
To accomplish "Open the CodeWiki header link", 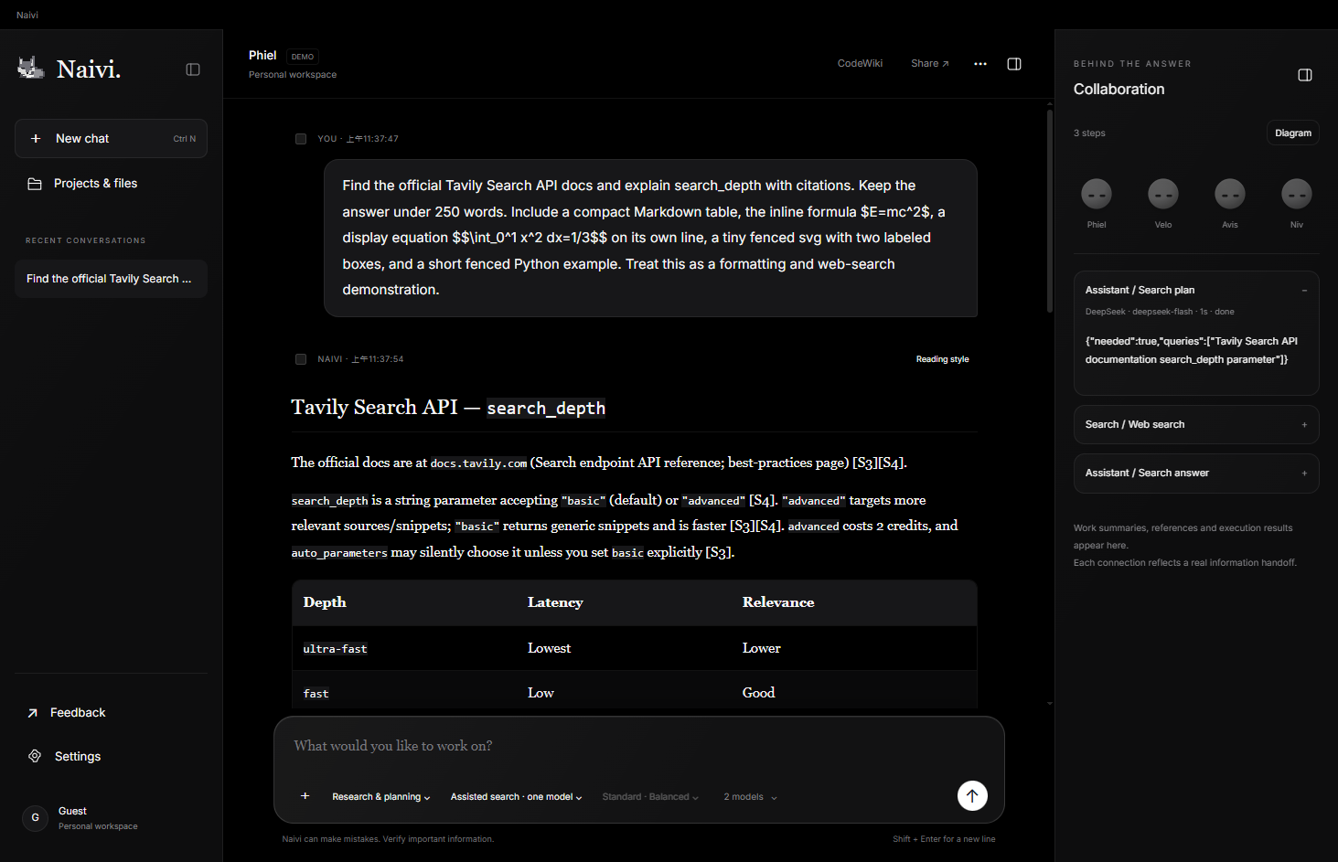I will pyautogui.click(x=860, y=64).
